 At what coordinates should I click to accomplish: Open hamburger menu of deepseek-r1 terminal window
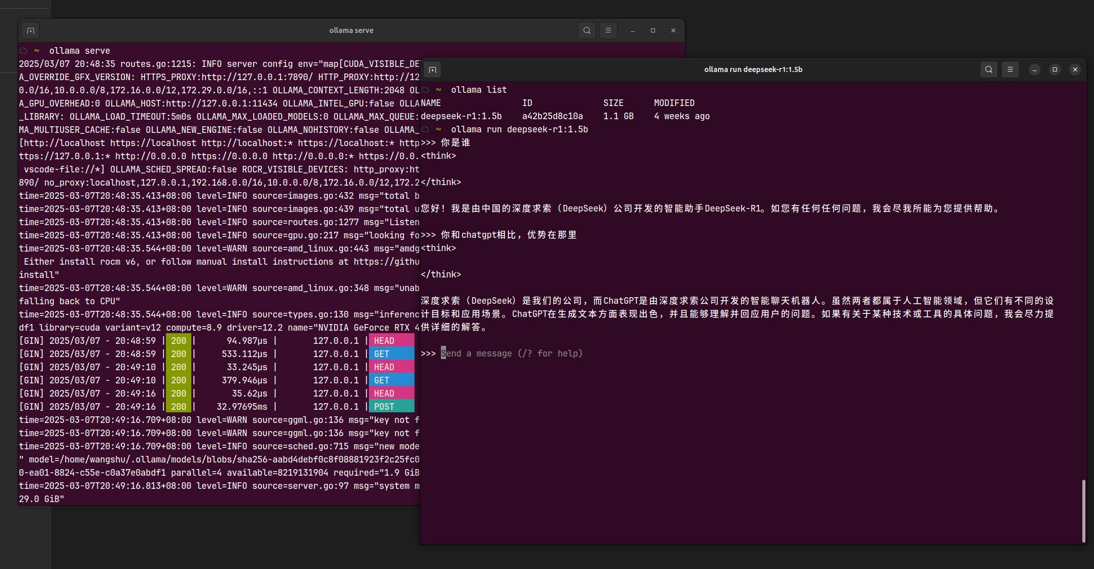[1010, 69]
